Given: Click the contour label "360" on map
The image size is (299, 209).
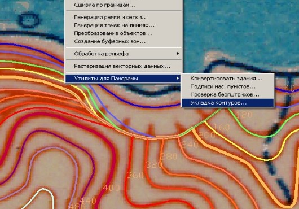Looking at the screenshot, I should click(x=135, y=175).
